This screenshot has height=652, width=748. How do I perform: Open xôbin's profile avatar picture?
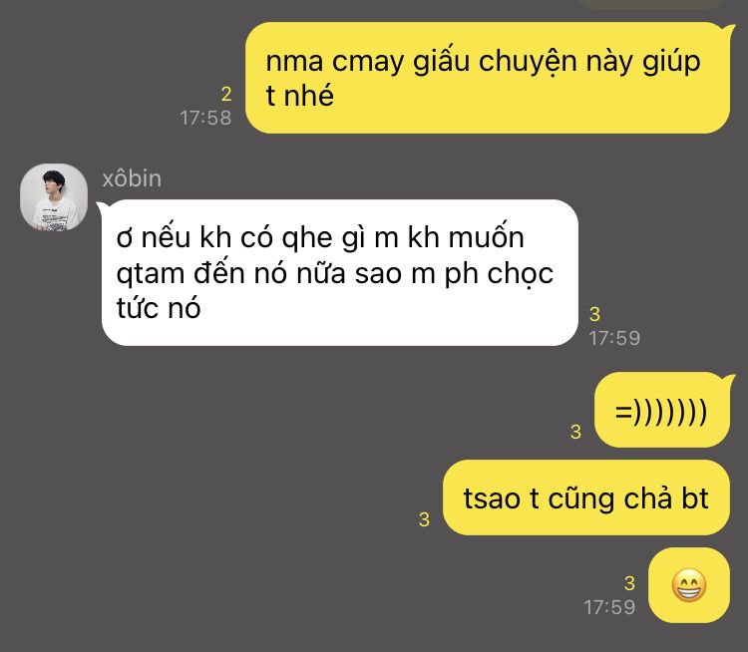(54, 197)
